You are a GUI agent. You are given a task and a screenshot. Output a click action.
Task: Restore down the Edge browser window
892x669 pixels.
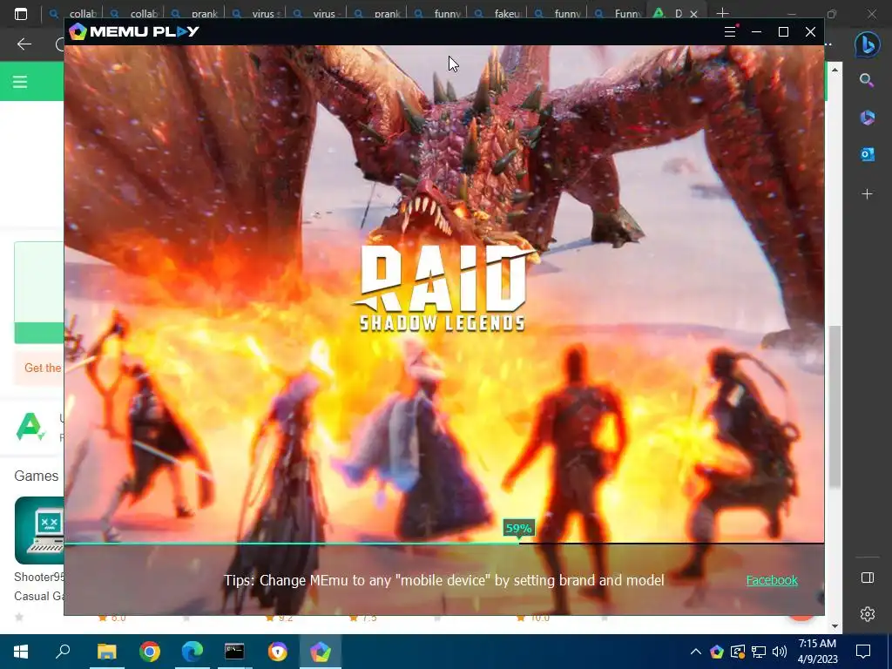[832, 14]
